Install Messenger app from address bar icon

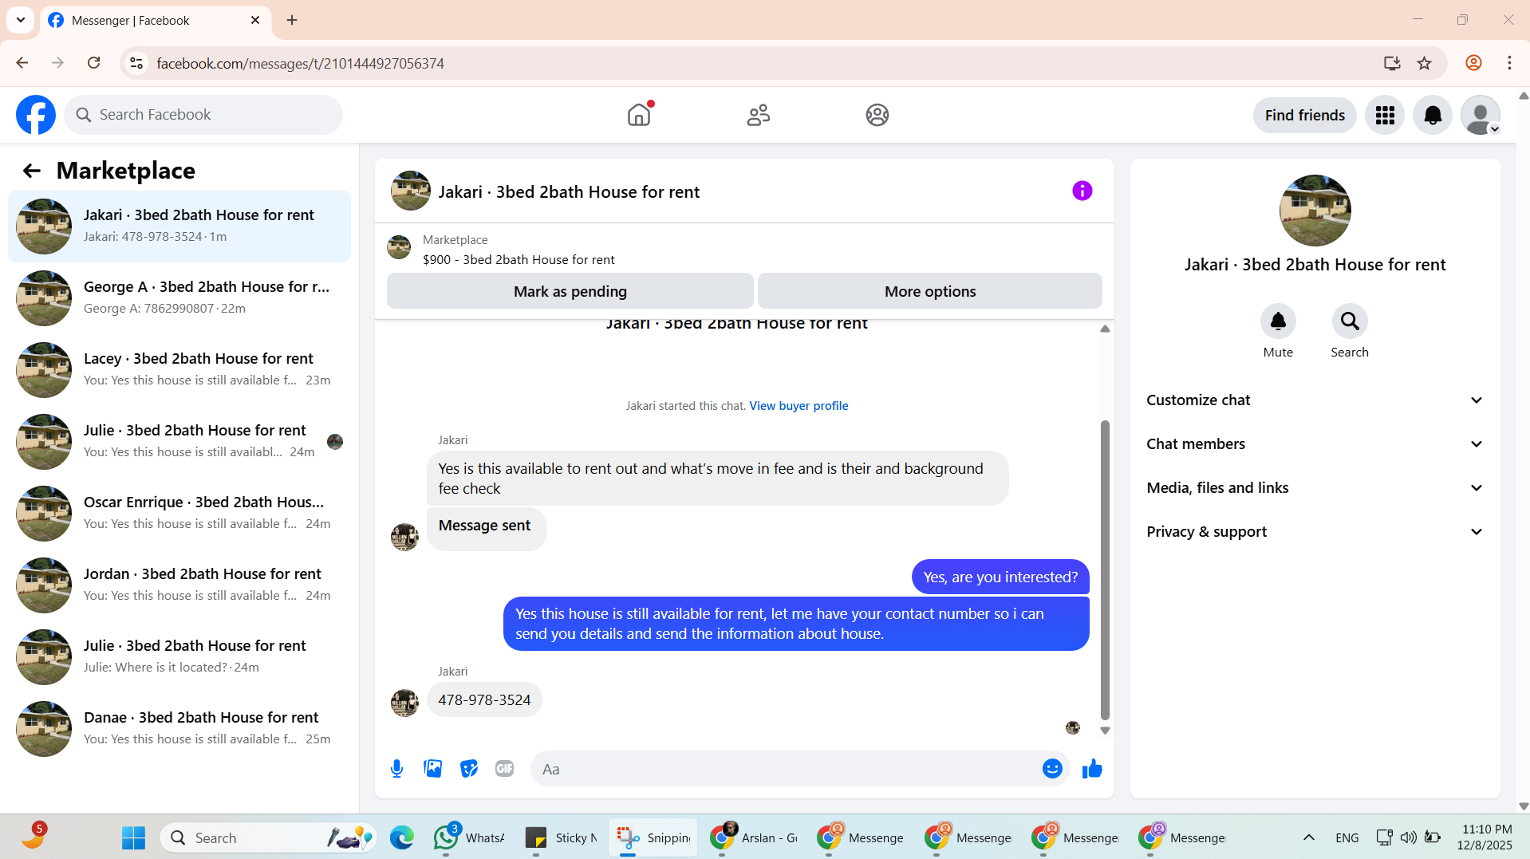[x=1392, y=63]
